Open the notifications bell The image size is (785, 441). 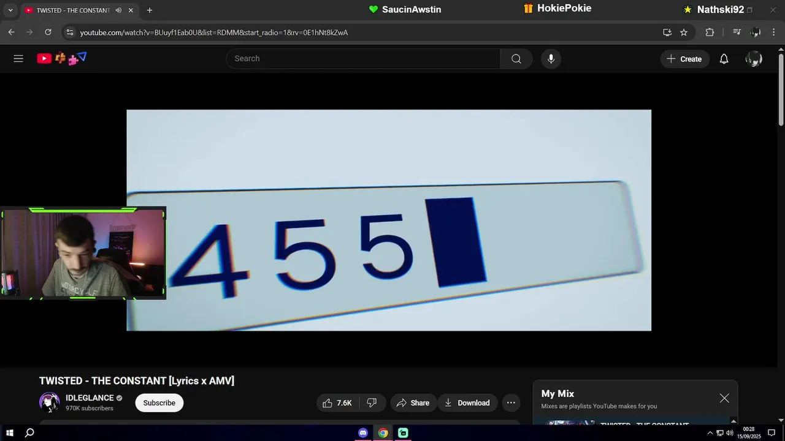click(724, 59)
